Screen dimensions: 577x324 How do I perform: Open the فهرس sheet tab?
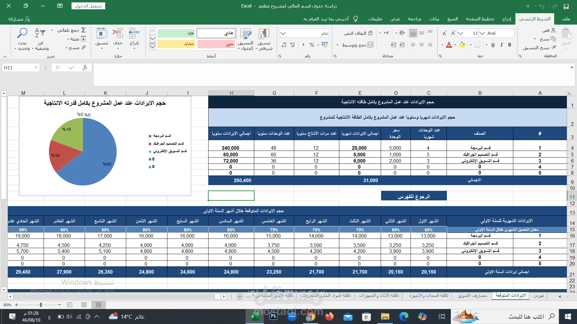539,295
